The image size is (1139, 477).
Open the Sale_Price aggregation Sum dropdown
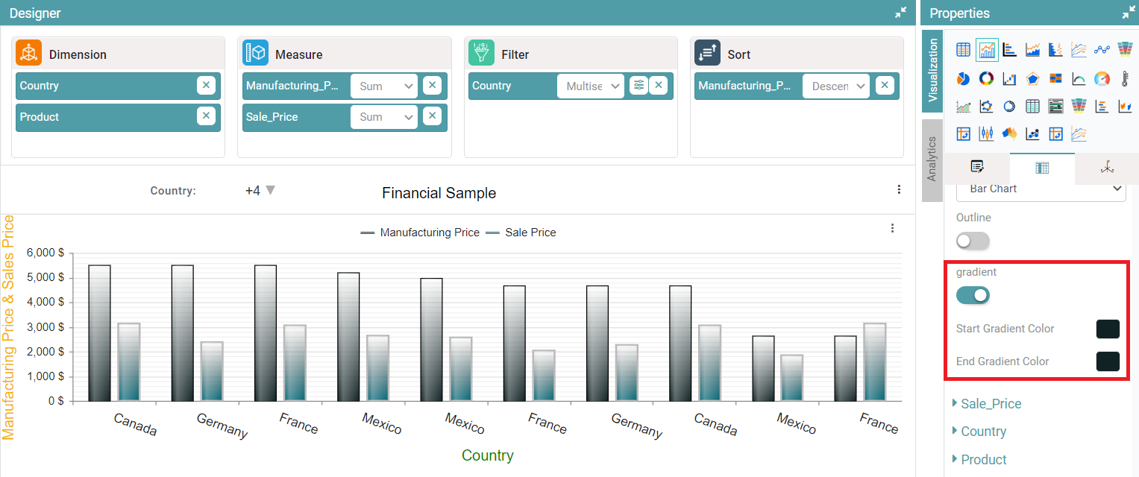point(385,117)
